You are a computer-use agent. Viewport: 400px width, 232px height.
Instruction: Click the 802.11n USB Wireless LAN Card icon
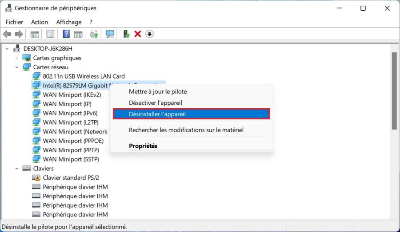pyautogui.click(x=36, y=76)
